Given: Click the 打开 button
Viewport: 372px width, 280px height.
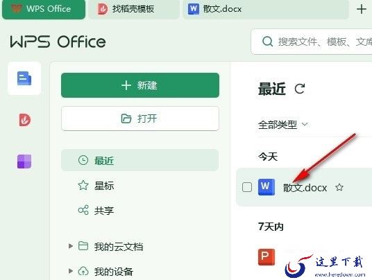Looking at the screenshot, I should pos(140,119).
